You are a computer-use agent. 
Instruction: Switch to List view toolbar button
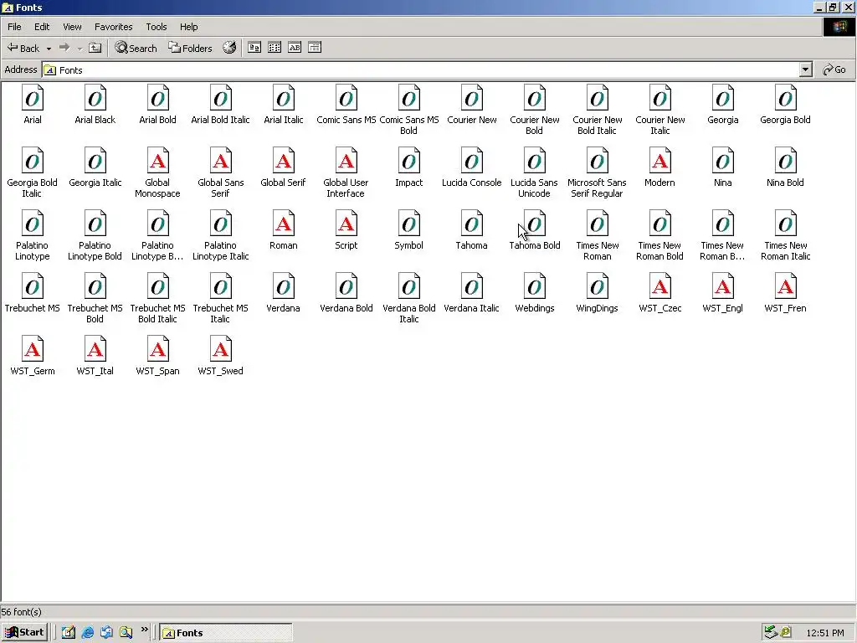275,48
